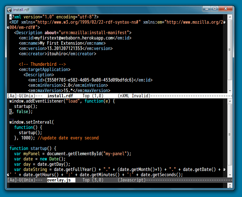Screen dimensions: 242x197
Task: Click the var dateString line
Action: (117, 170)
